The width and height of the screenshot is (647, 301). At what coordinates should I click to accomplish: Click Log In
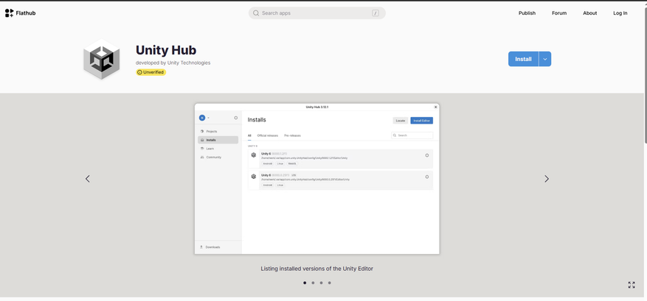620,13
